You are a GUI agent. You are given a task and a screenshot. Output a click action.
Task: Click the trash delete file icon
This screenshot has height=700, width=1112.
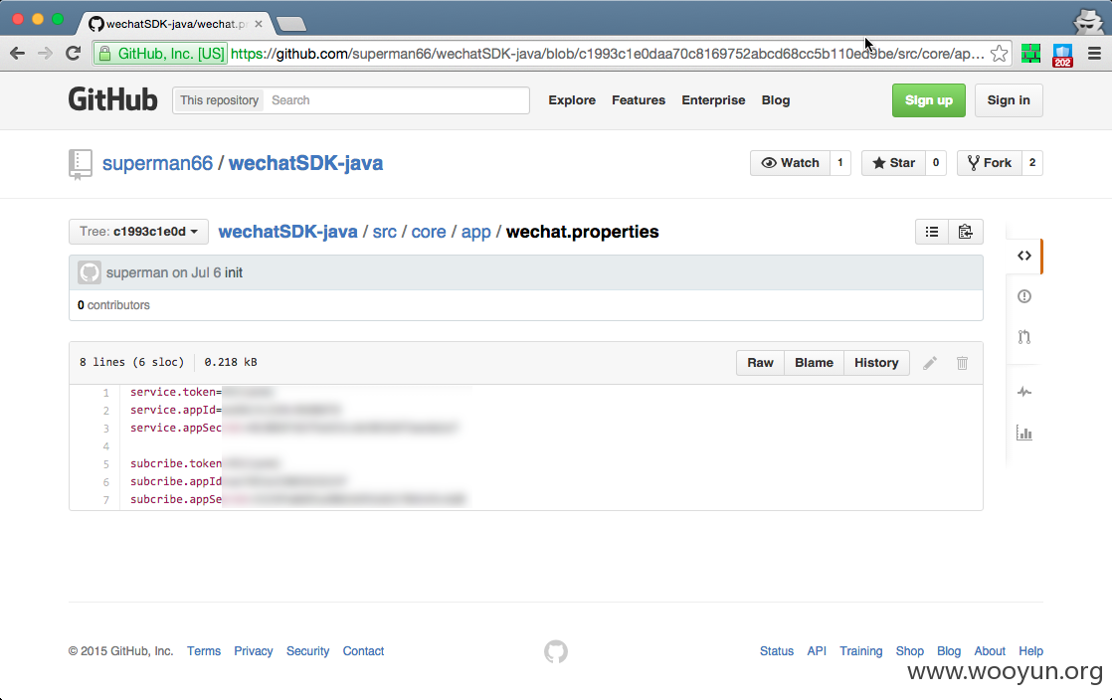coord(962,363)
